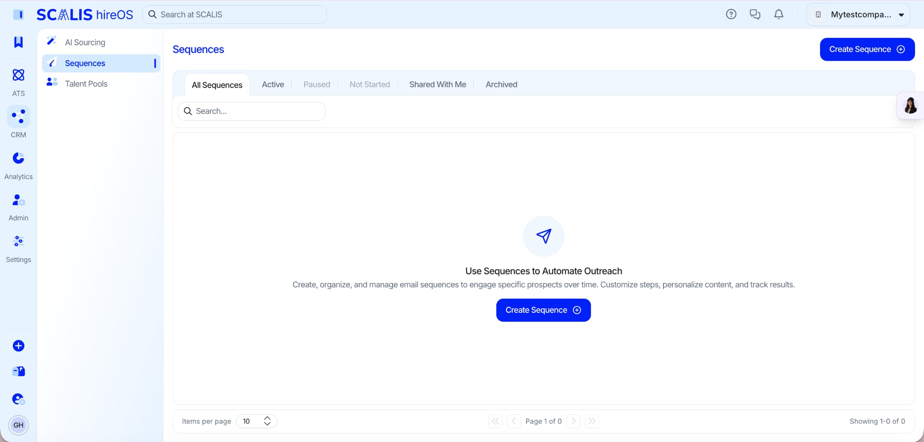924x442 pixels.
Task: Go to the previous page
Action: pyautogui.click(x=514, y=421)
